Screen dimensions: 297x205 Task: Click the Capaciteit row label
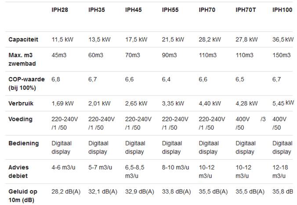tap(23, 40)
